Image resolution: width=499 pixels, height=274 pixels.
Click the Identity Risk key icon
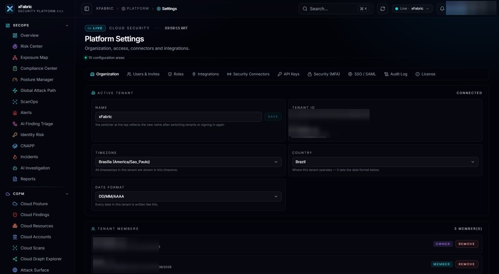(15, 135)
